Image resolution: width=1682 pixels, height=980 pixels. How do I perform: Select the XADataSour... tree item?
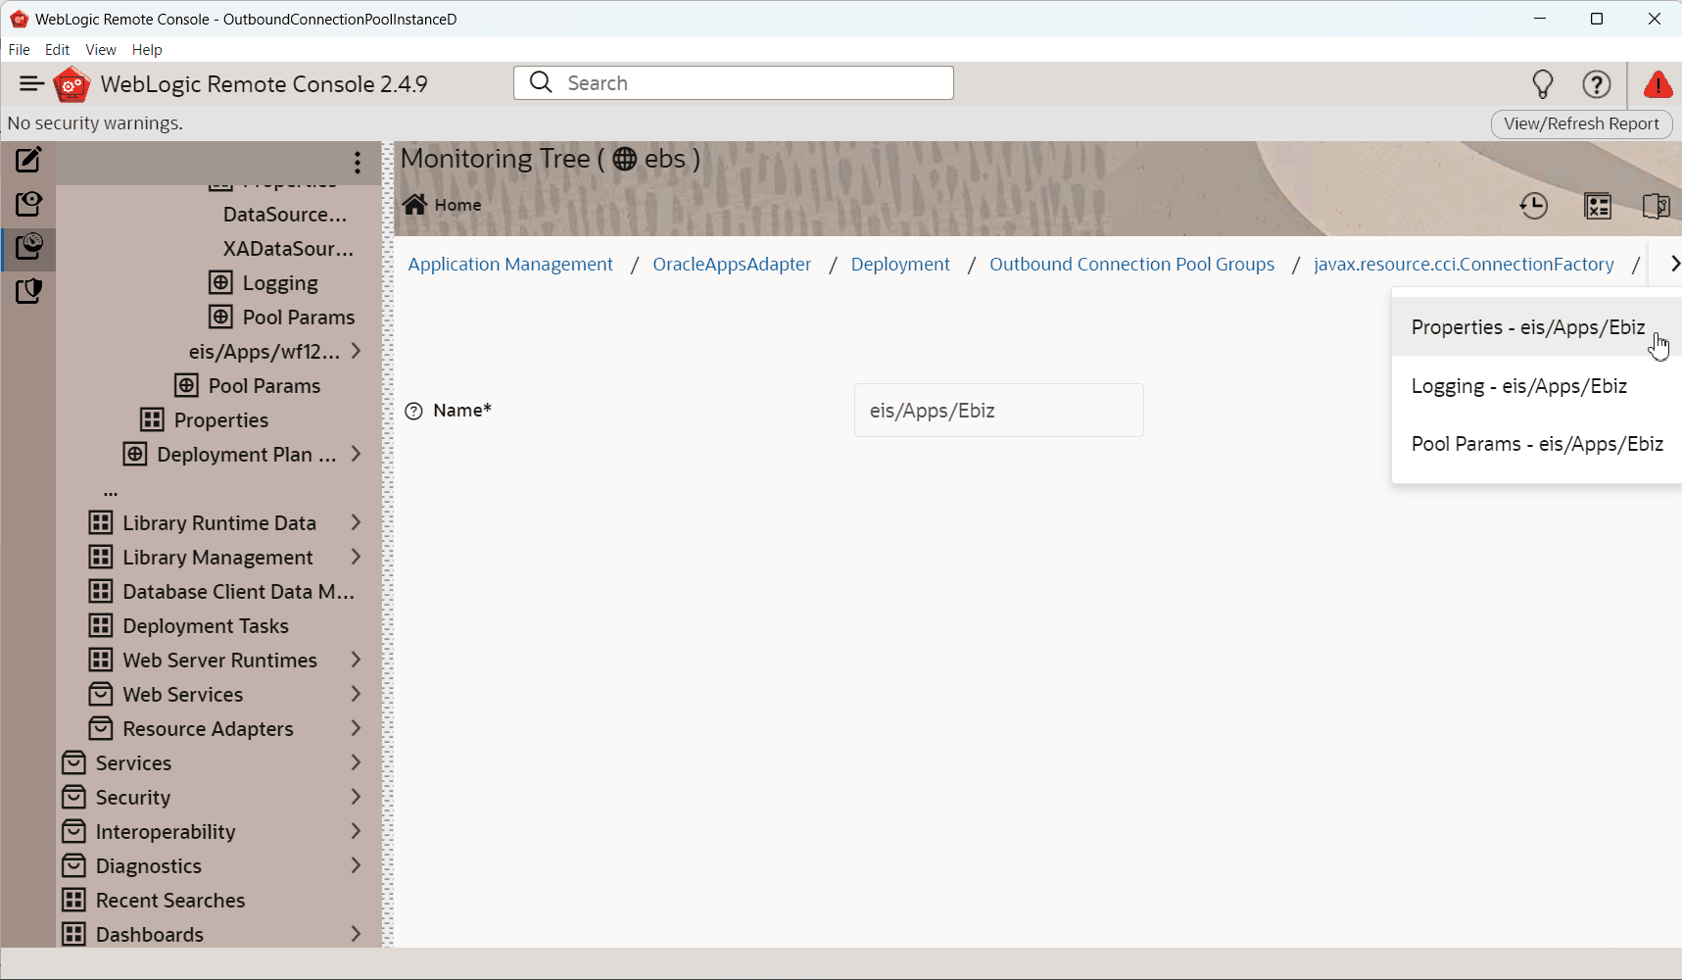click(x=288, y=249)
